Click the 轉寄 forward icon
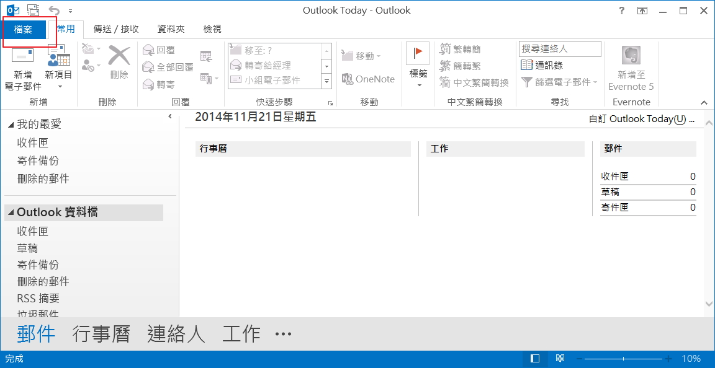The width and height of the screenshot is (715, 368). click(149, 84)
